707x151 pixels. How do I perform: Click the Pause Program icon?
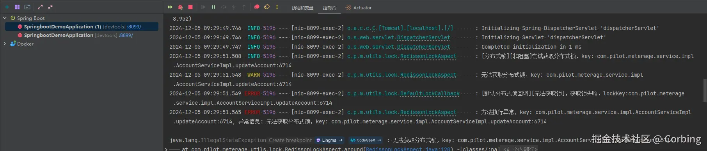[213, 7]
